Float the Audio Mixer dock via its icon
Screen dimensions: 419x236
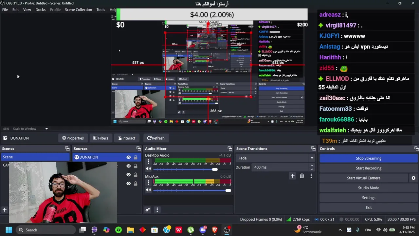pos(230,149)
